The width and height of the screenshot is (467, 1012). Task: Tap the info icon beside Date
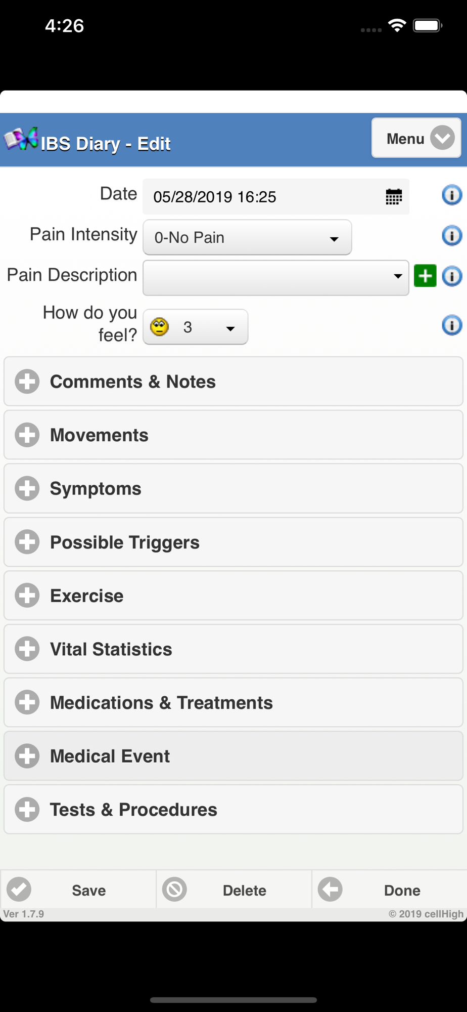pyautogui.click(x=451, y=195)
